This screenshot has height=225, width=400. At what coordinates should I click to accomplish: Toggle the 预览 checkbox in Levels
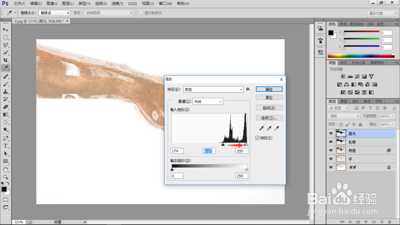point(258,138)
